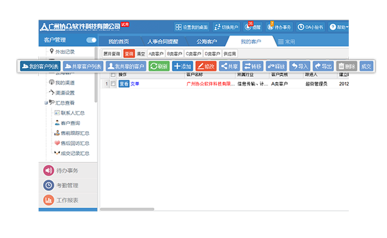This screenshot has width=387, height=238.
Task: Click the horizontal scrollbar below the table
Action: (x=128, y=209)
